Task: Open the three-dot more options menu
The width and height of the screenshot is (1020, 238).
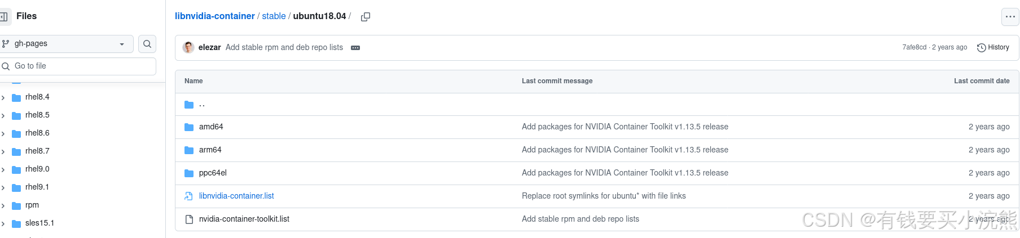Action: 1010,17
